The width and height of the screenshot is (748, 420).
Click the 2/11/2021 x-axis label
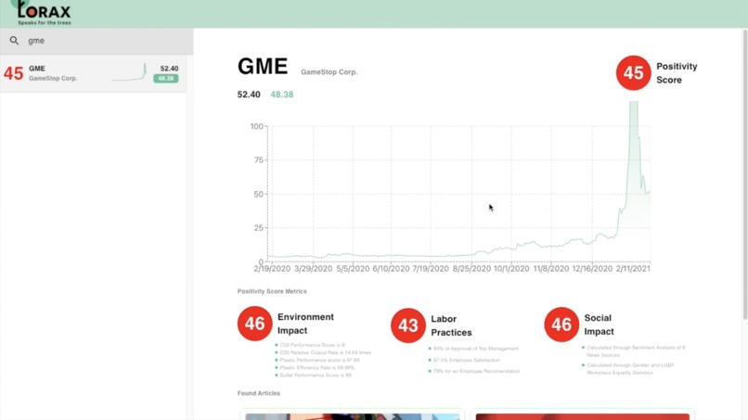tap(633, 268)
